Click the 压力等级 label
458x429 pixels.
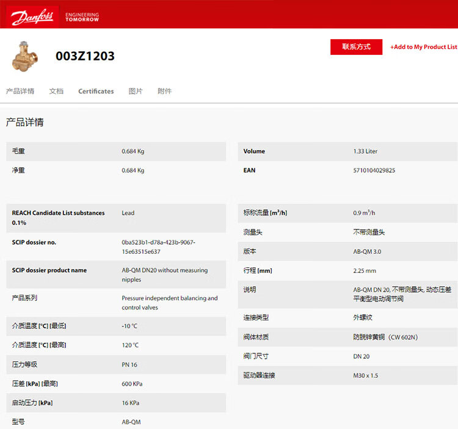tap(24, 364)
